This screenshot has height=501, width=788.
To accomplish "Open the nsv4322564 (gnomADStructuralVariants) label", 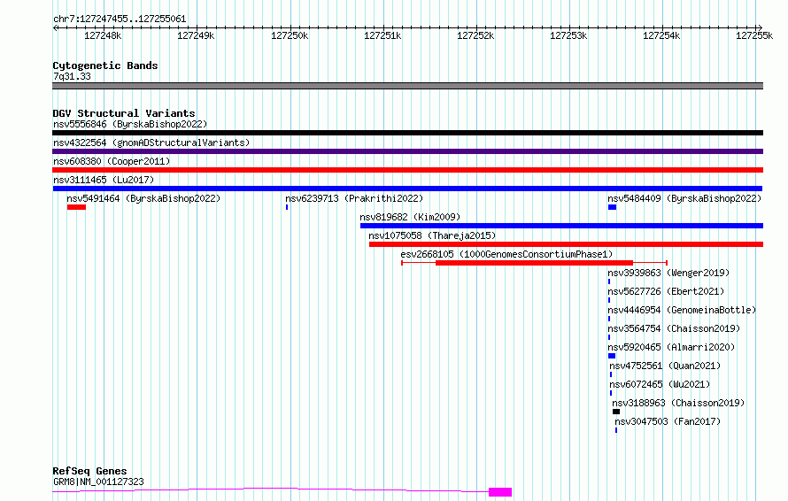I will pos(151,143).
